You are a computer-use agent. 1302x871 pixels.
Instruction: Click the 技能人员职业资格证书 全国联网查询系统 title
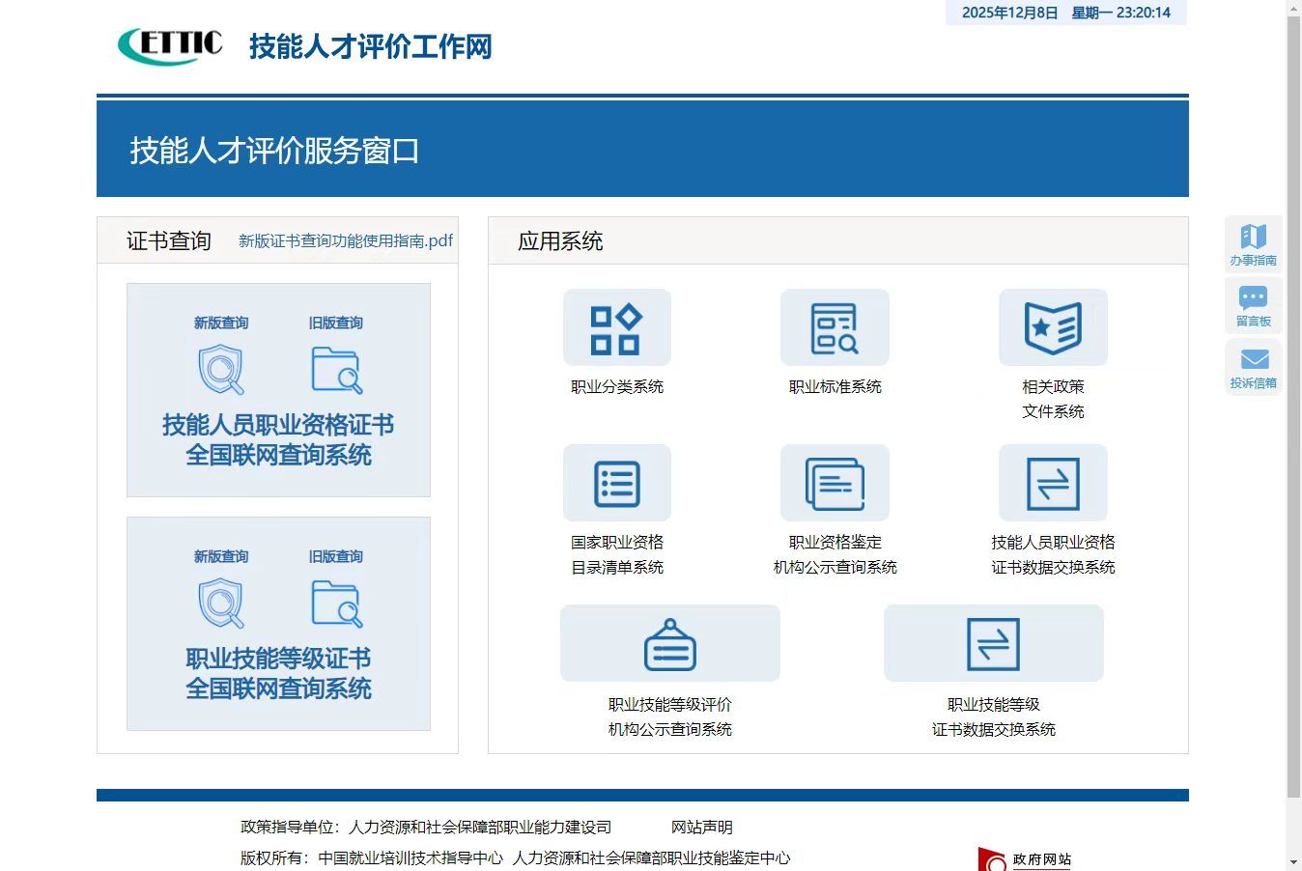pos(278,439)
